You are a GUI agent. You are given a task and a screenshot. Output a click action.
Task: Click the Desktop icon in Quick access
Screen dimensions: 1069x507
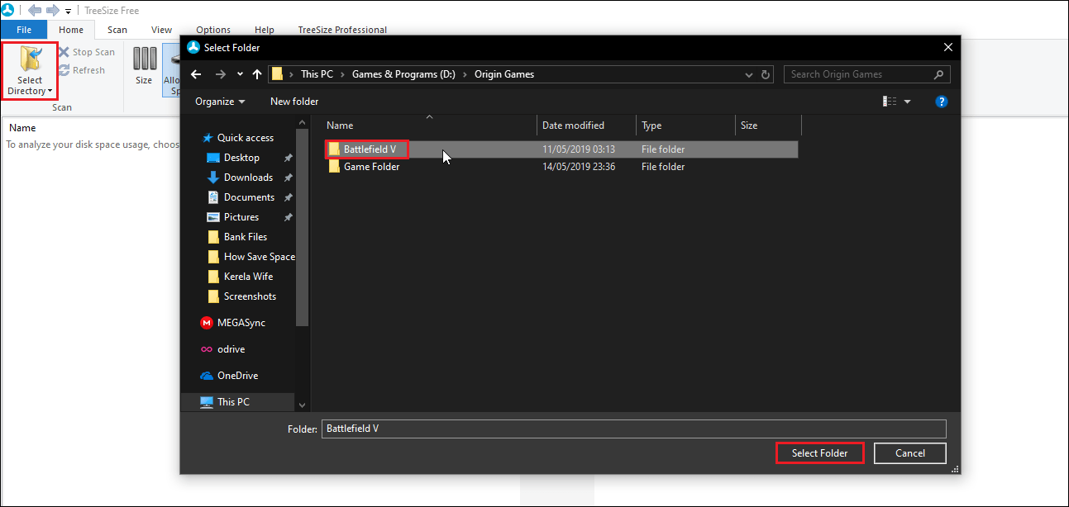click(x=212, y=158)
